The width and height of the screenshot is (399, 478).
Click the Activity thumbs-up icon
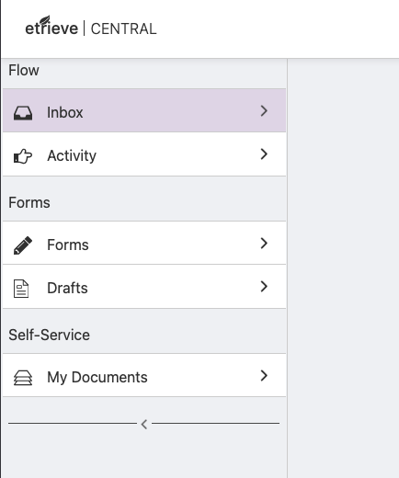tap(23, 156)
